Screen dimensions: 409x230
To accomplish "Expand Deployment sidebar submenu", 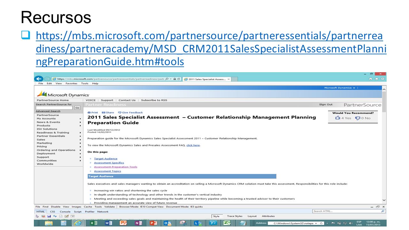I will (x=80, y=154).
